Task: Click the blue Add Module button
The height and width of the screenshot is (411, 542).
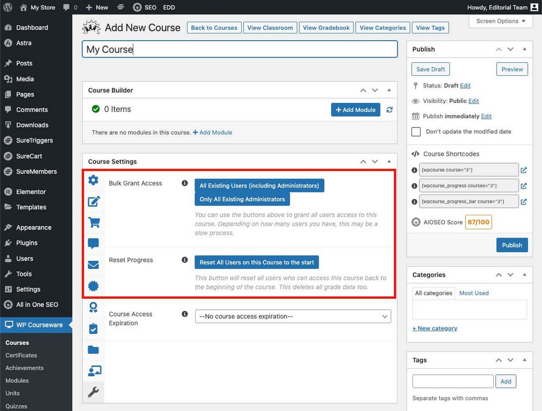Action: pyautogui.click(x=356, y=110)
